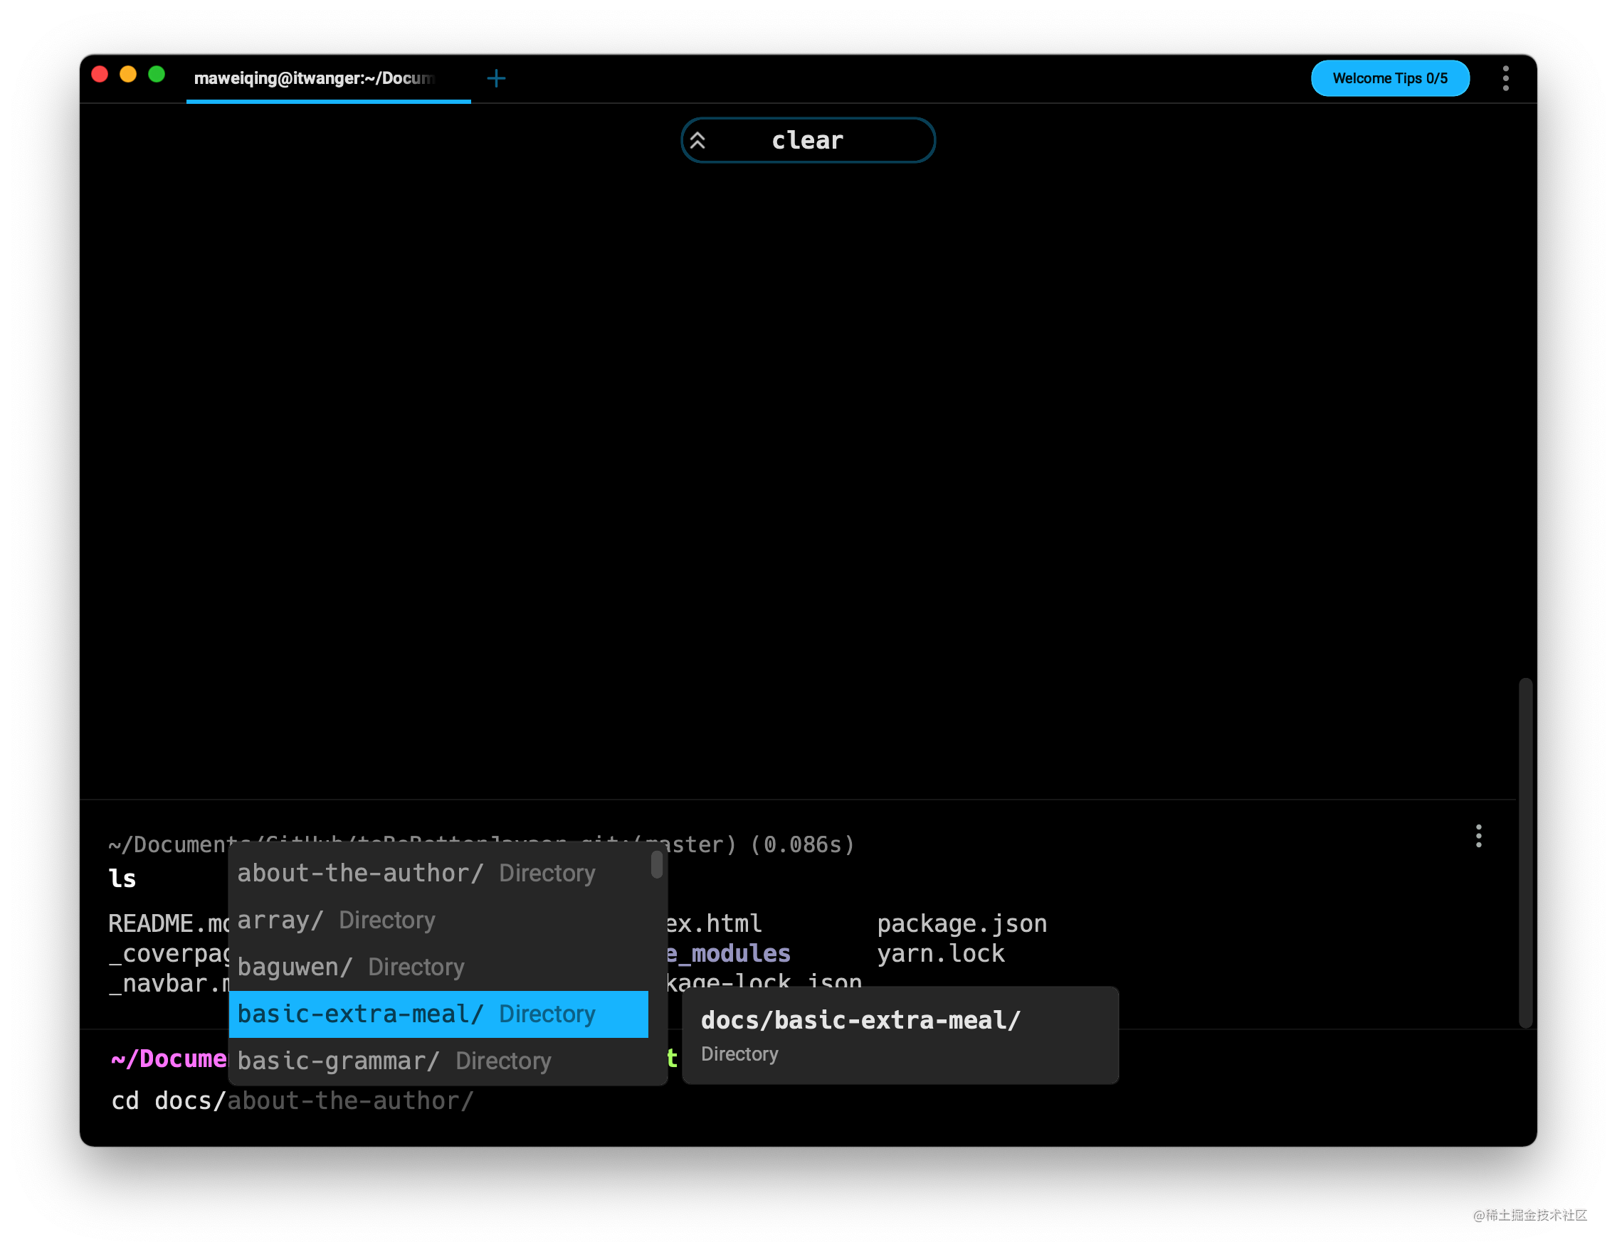The height and width of the screenshot is (1252, 1617).
Task: Select the maweiqing@itwanger terminal tab
Action: (328, 78)
